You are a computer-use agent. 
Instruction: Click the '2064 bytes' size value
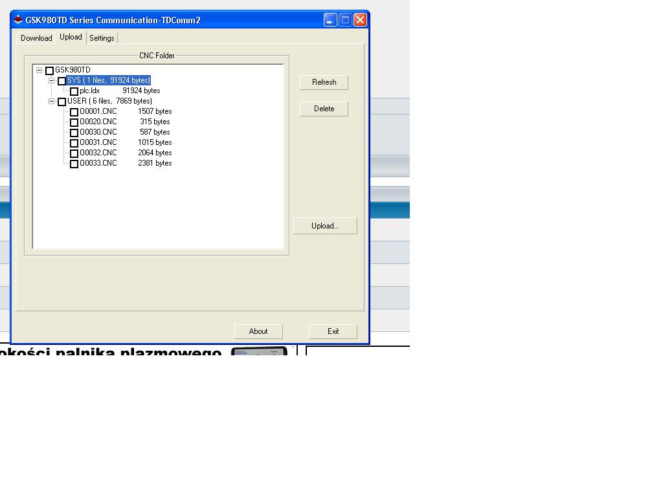pyautogui.click(x=155, y=153)
